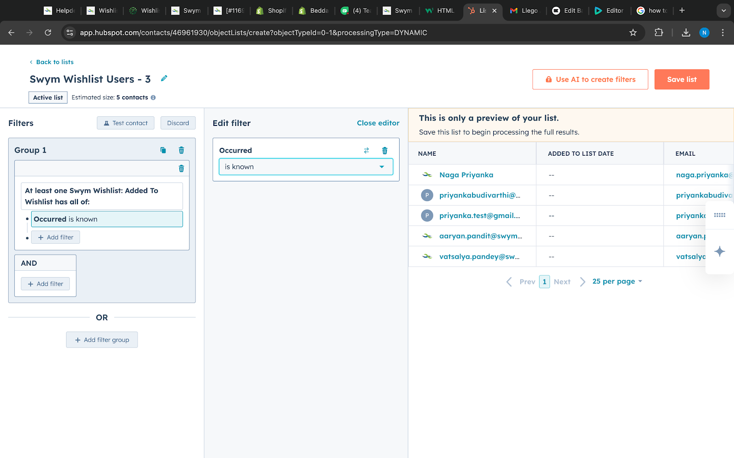
Task: Click the Test contact button
Action: point(126,123)
